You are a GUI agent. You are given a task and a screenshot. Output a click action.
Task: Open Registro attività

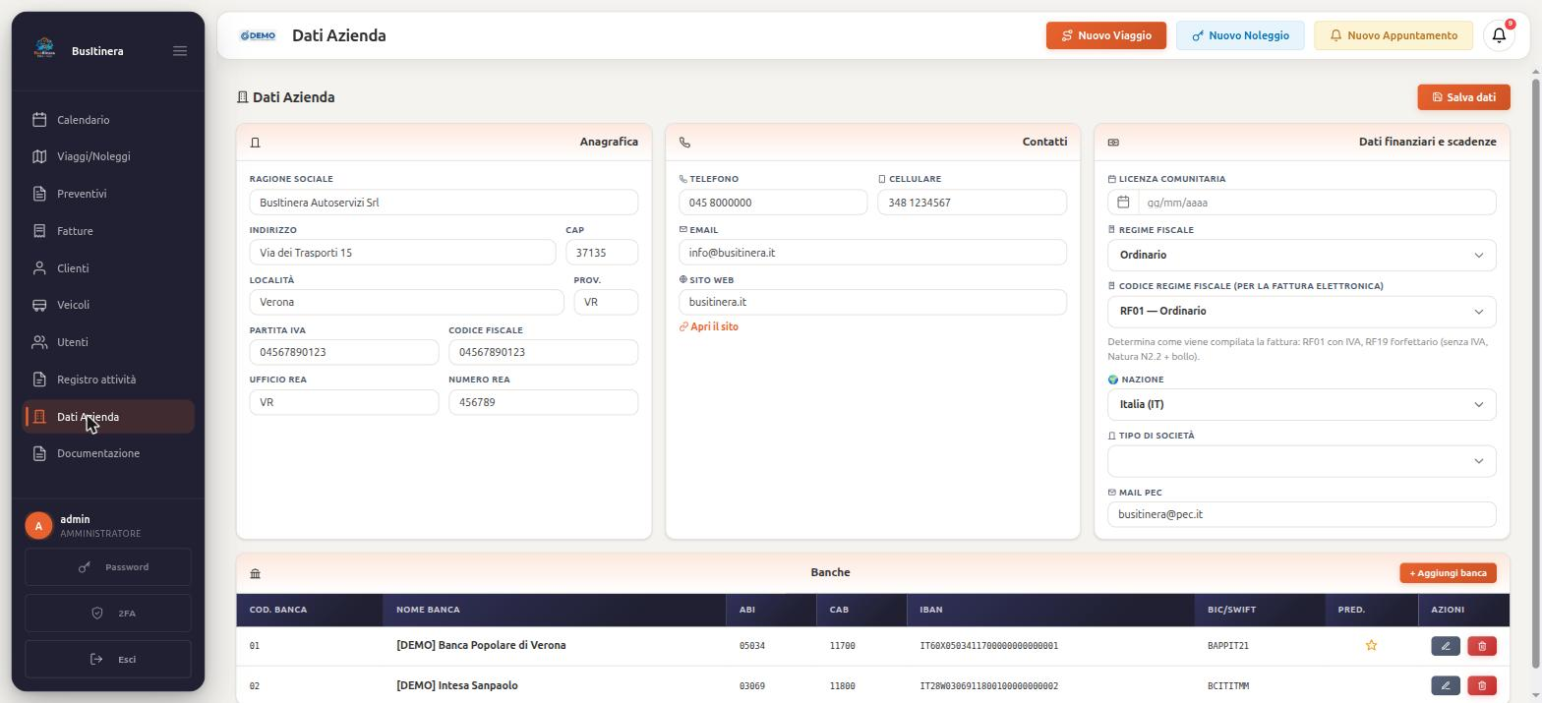click(x=108, y=380)
